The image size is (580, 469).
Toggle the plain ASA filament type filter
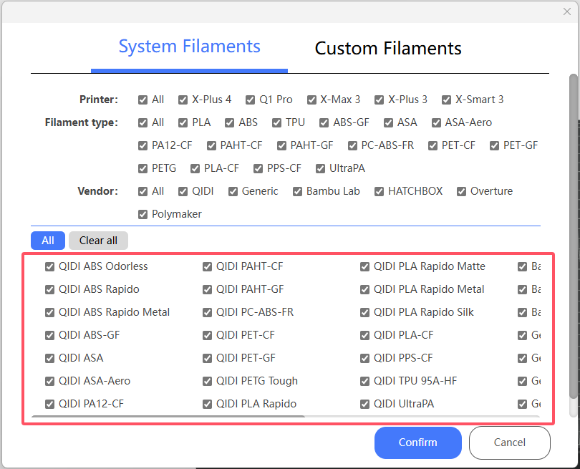(388, 122)
